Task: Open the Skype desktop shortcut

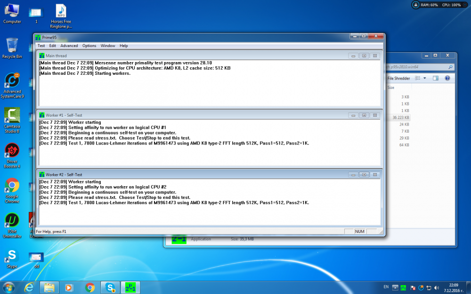Action: pos(12,259)
